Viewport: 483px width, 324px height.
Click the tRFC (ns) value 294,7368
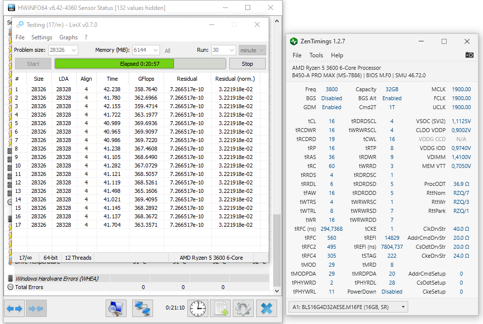(x=331, y=229)
